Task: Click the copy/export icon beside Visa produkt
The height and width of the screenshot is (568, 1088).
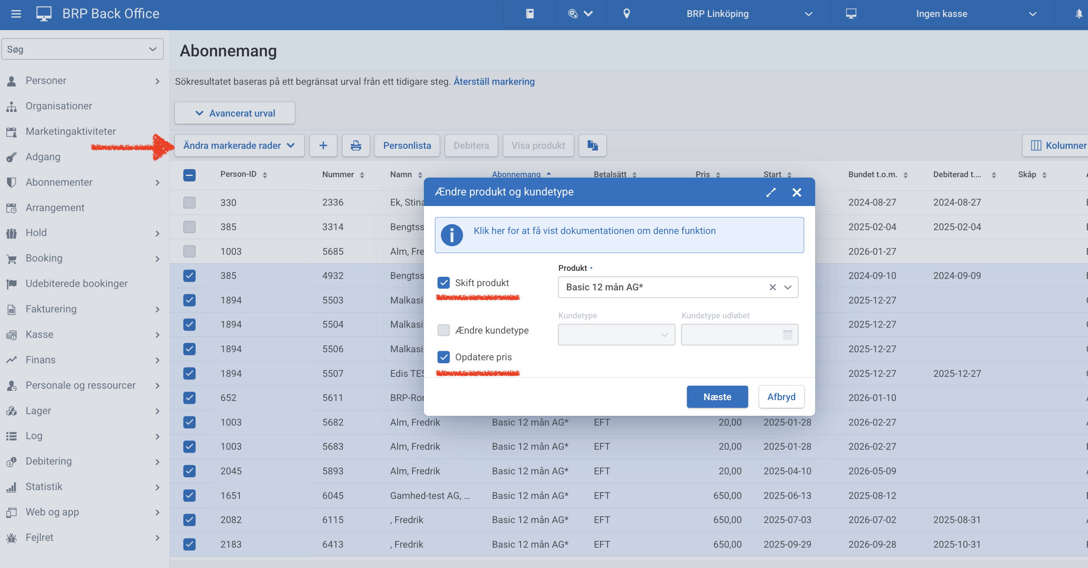Action: (592, 146)
